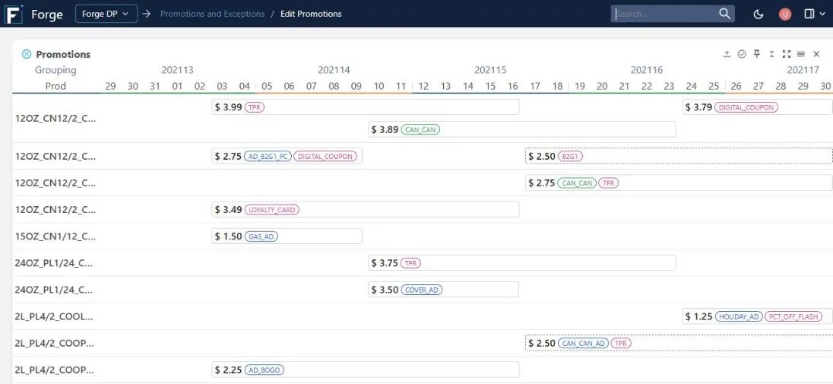This screenshot has height=384, width=833.
Task: Click the B2G1 tag on $2.50
Action: tap(570, 157)
